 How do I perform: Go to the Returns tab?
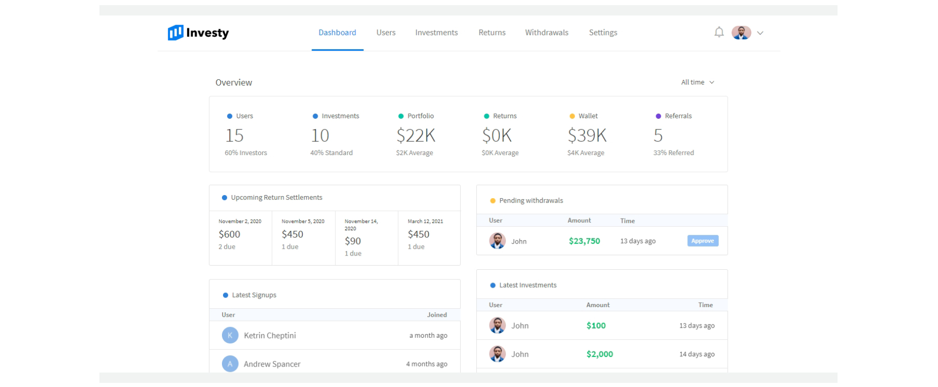click(x=492, y=33)
